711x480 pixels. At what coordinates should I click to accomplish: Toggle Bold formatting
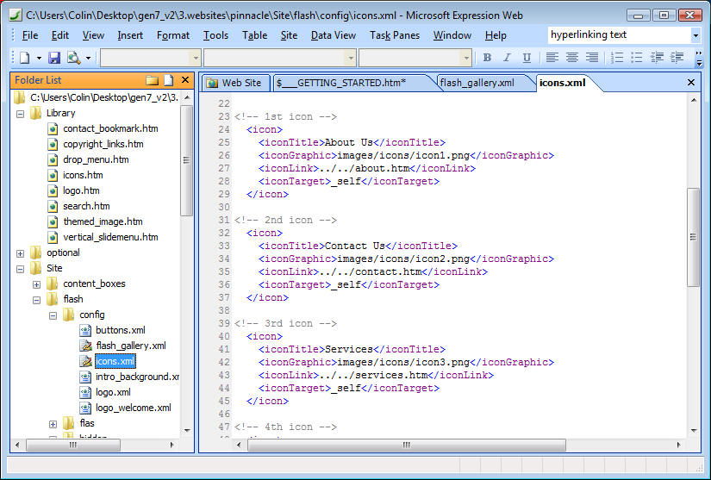tap(487, 58)
